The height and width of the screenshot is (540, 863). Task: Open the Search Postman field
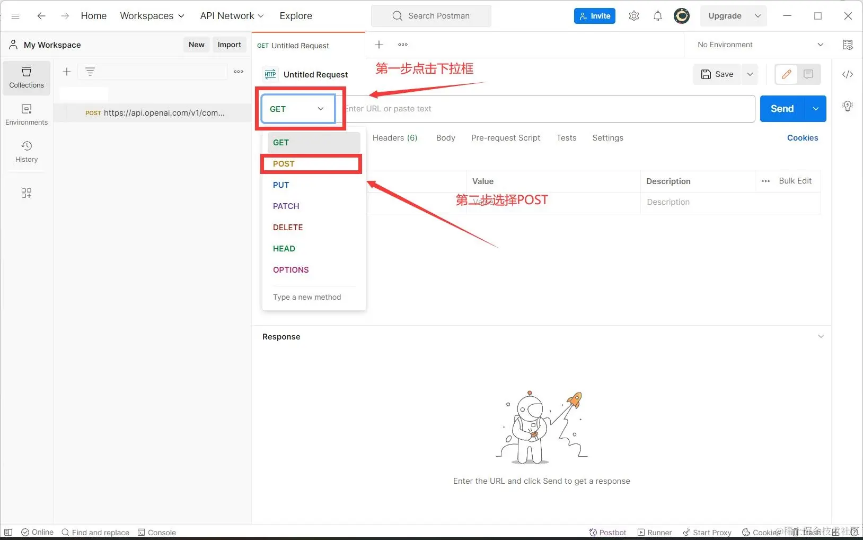tap(431, 15)
